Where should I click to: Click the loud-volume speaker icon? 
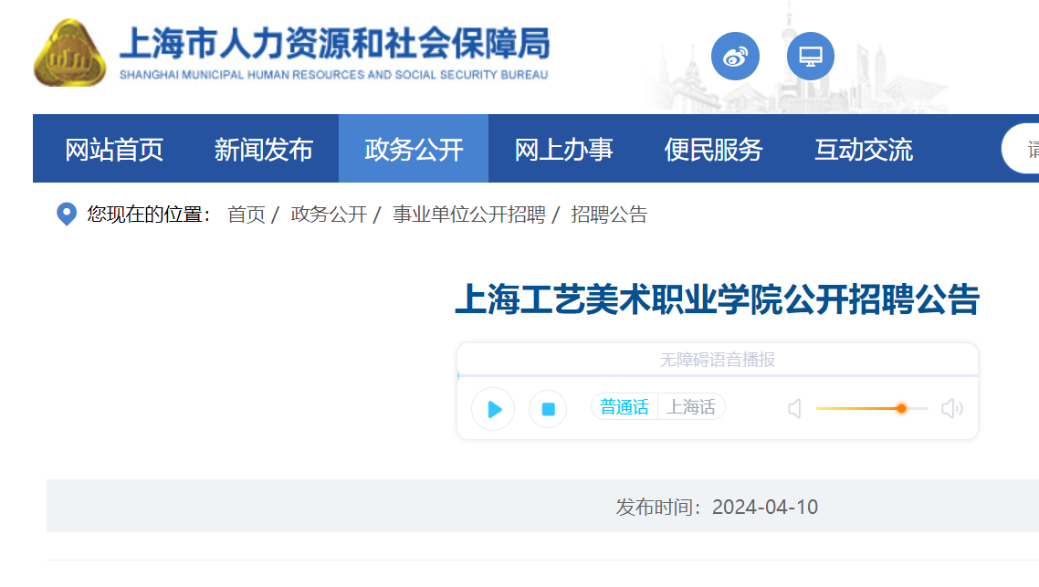pos(952,409)
